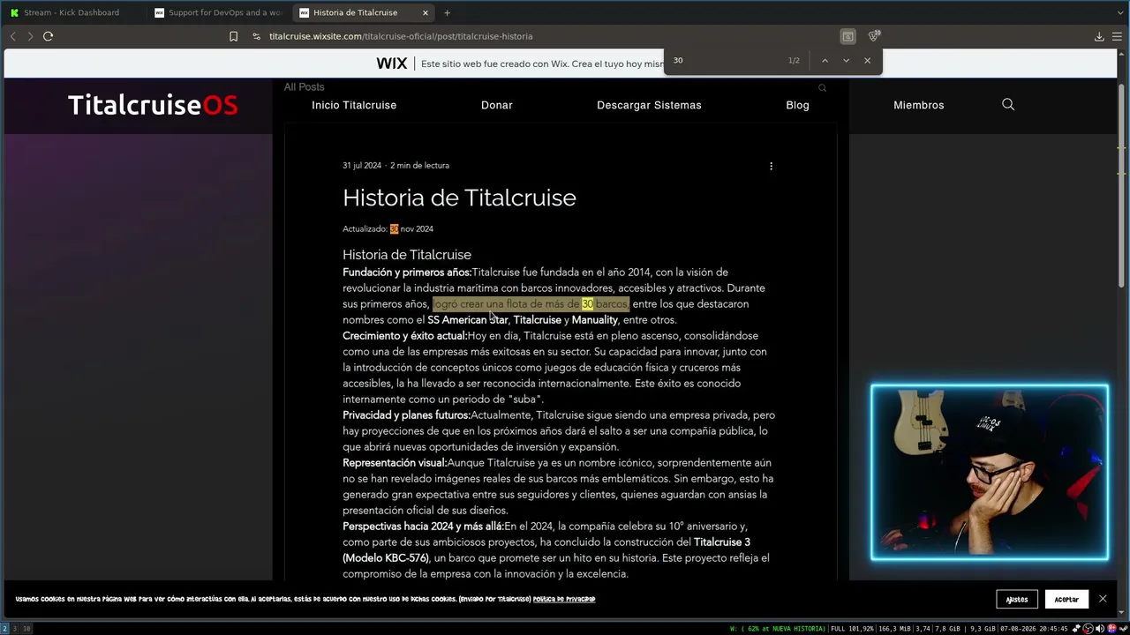The width and height of the screenshot is (1130, 635).
Task: Click the All Posts link
Action: pos(304,86)
